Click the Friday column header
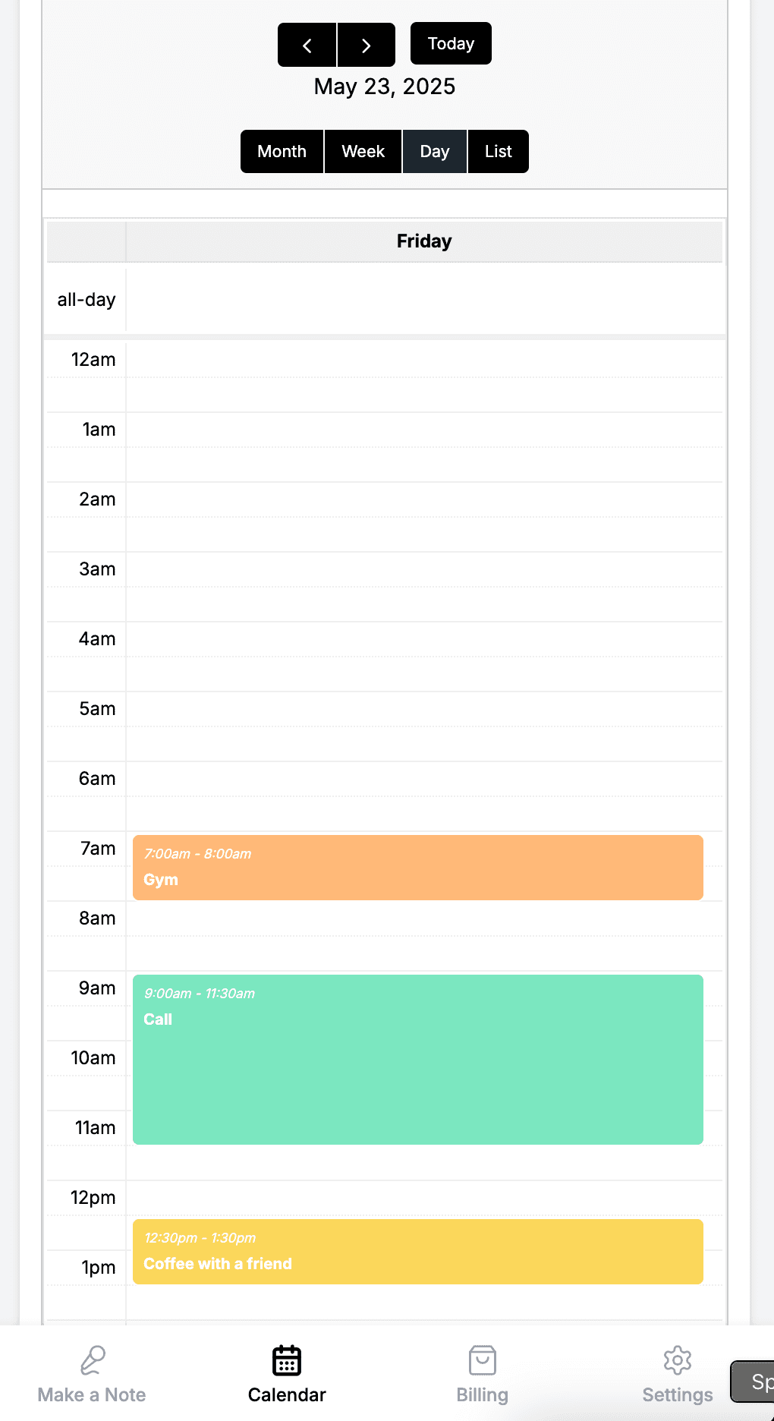Viewport: 774px width, 1421px height. point(423,241)
